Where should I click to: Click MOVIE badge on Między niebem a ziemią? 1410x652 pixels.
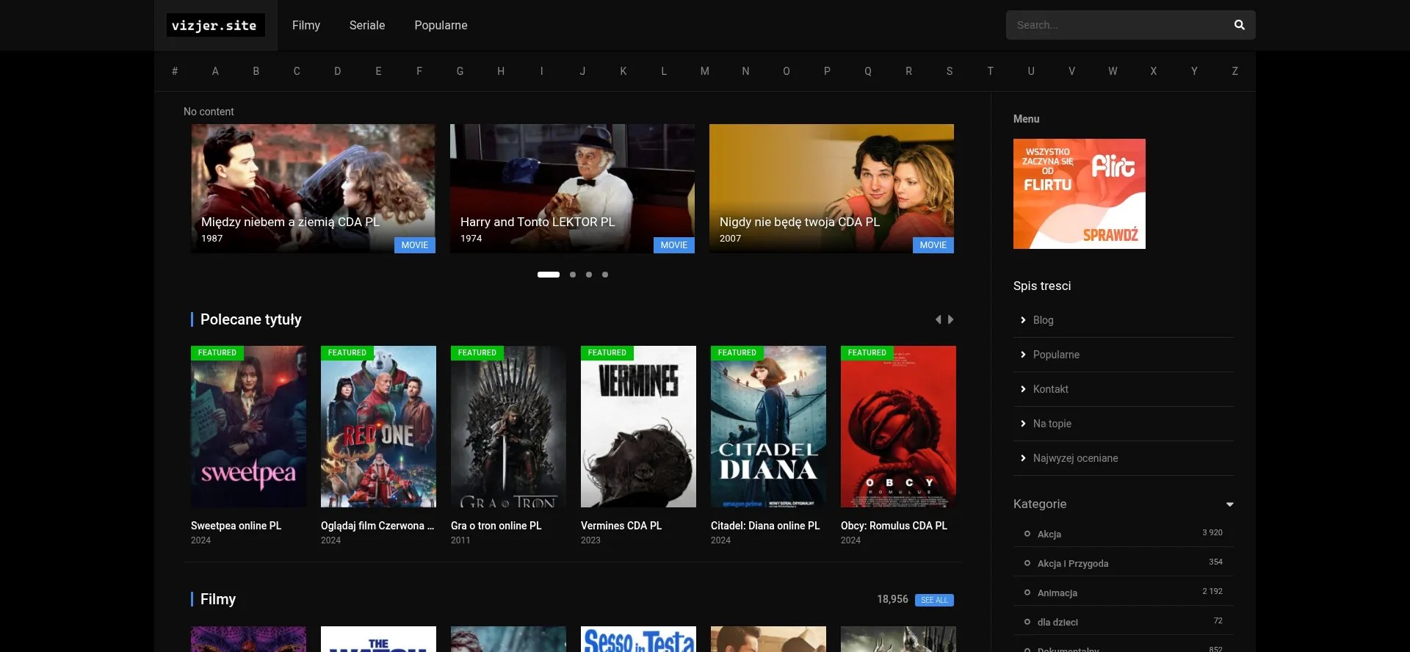pos(415,245)
